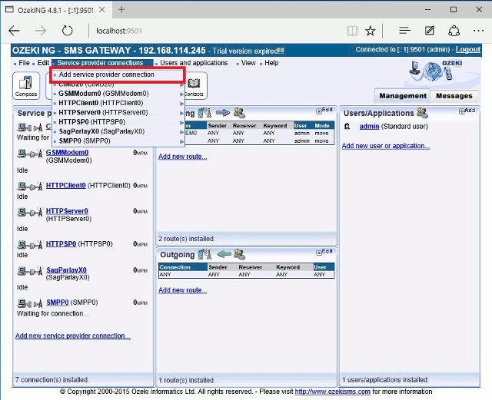Image resolution: width=492 pixels, height=400 pixels.
Task: Open the Users and applications menu
Action: click(193, 63)
